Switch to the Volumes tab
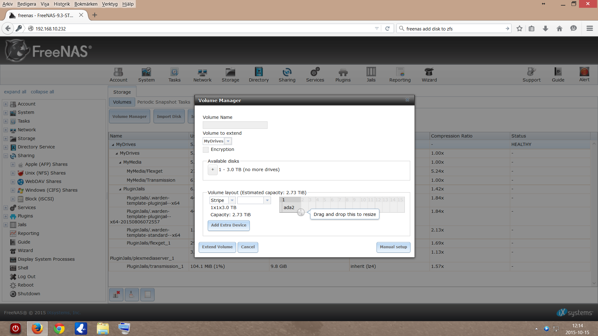Screen dimensions: 598x336 (122, 102)
